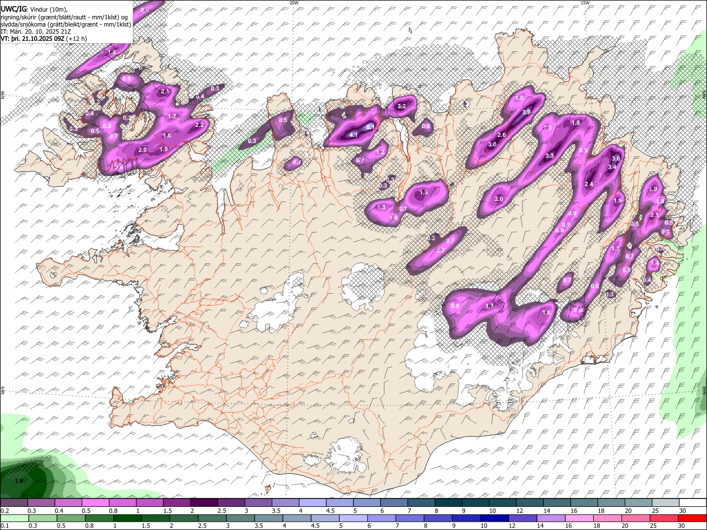The height and width of the screenshot is (530, 707).
Task: Click the 'VT: þri. 21.10.2025 09Z' valid time
Action: 33,39
